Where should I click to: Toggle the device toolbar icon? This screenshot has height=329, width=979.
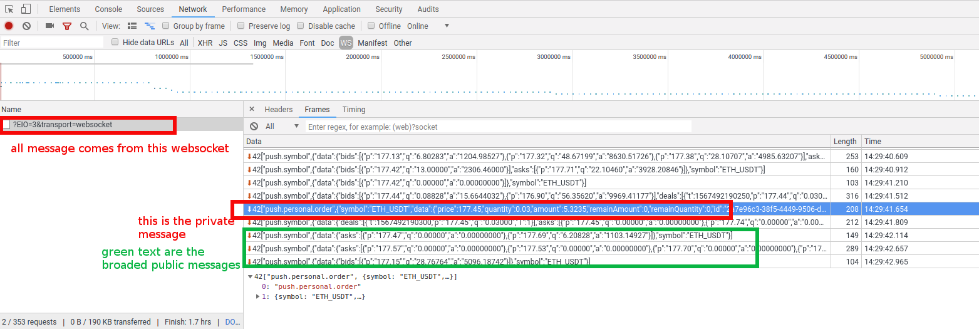26,9
